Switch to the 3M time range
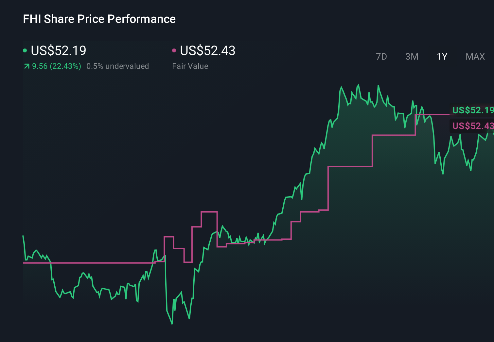 (x=412, y=56)
